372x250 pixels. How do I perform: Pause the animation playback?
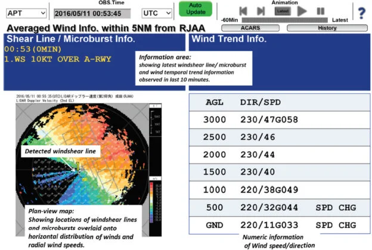321,11
